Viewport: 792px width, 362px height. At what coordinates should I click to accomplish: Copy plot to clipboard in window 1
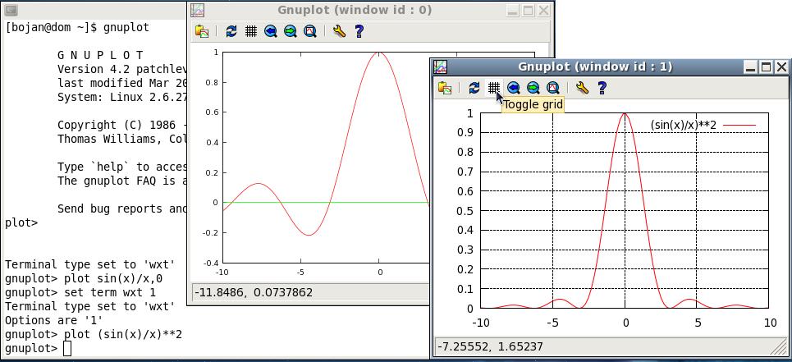pos(445,88)
